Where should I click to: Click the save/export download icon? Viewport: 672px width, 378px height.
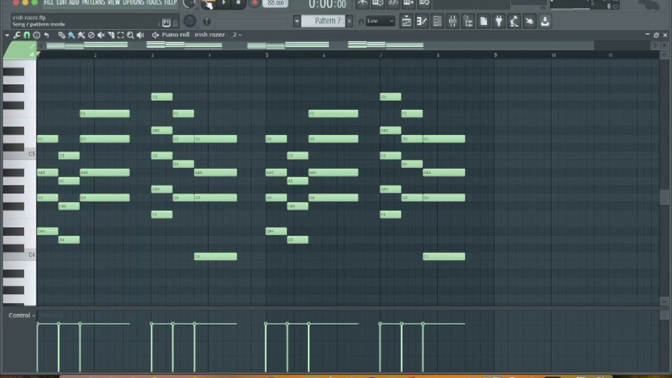(545, 22)
